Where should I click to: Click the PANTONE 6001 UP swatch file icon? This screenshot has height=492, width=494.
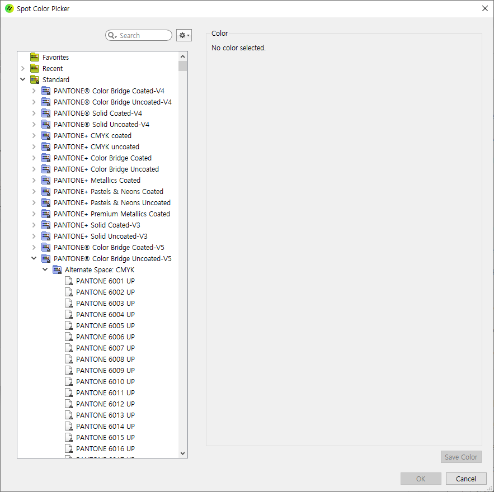pyautogui.click(x=69, y=281)
